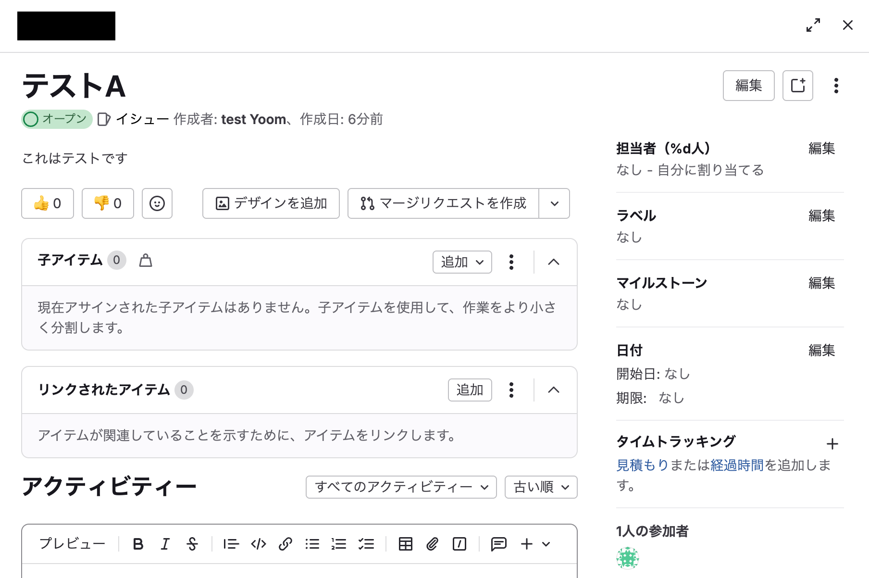Toggle strikethrough formatting

(x=192, y=544)
